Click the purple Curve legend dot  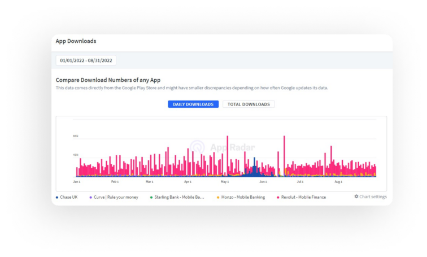click(91, 197)
